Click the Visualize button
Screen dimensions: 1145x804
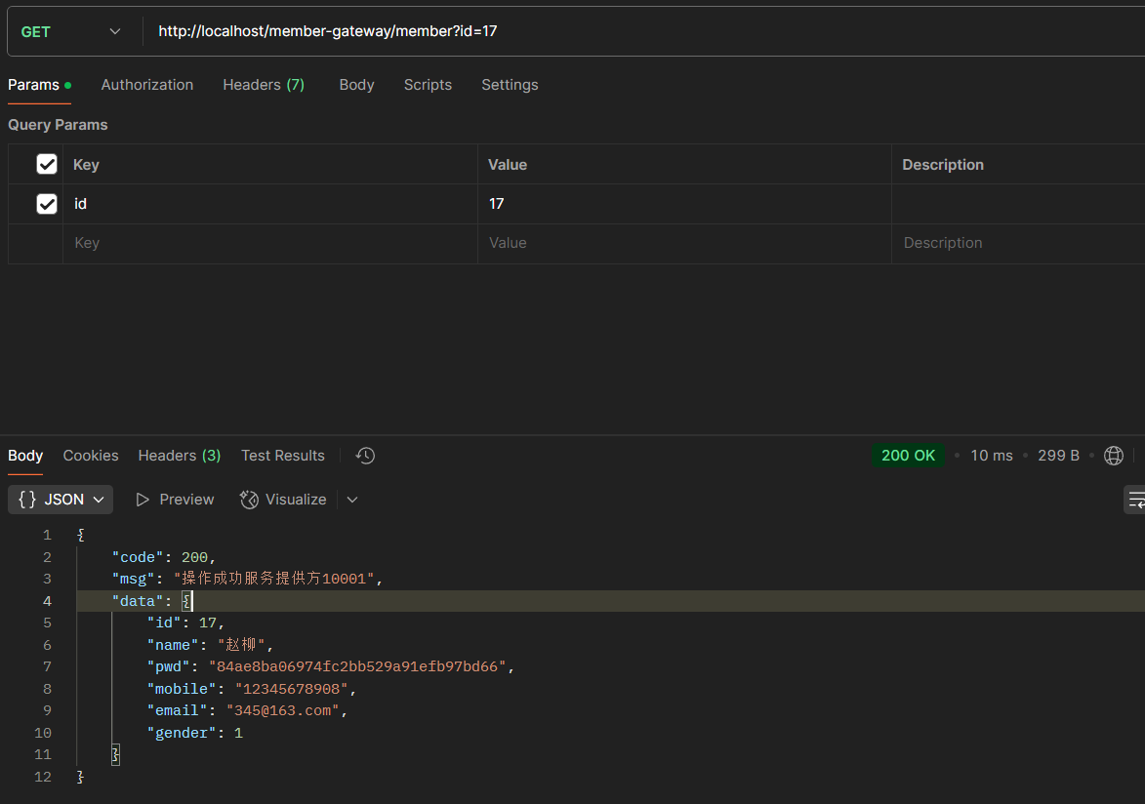[283, 500]
